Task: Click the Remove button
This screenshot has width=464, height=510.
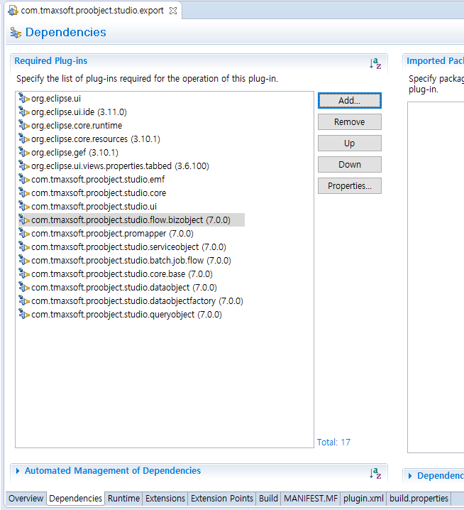Action: coord(349,122)
